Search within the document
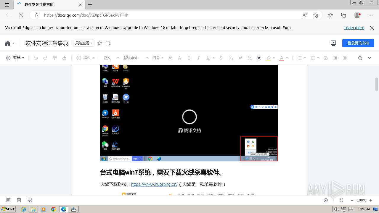This screenshot has height=213, width=379. 360,58
